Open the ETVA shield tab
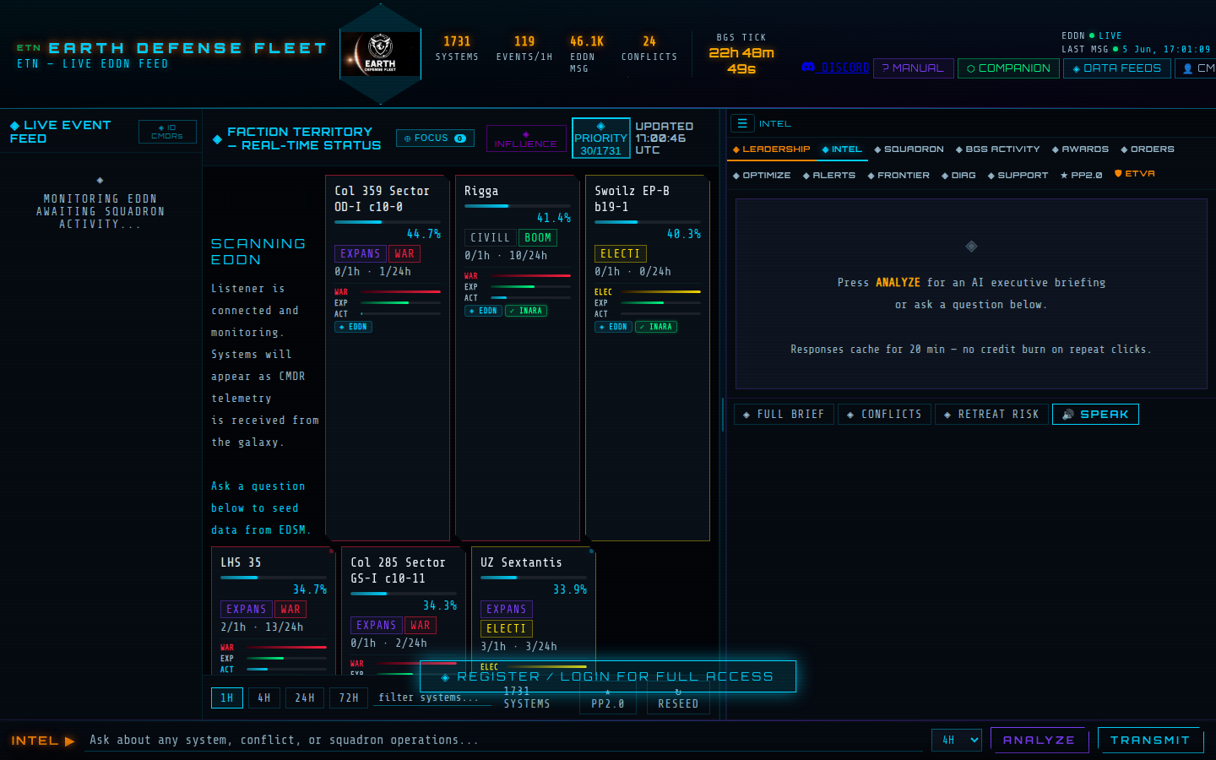This screenshot has width=1216, height=760. [x=1134, y=174]
